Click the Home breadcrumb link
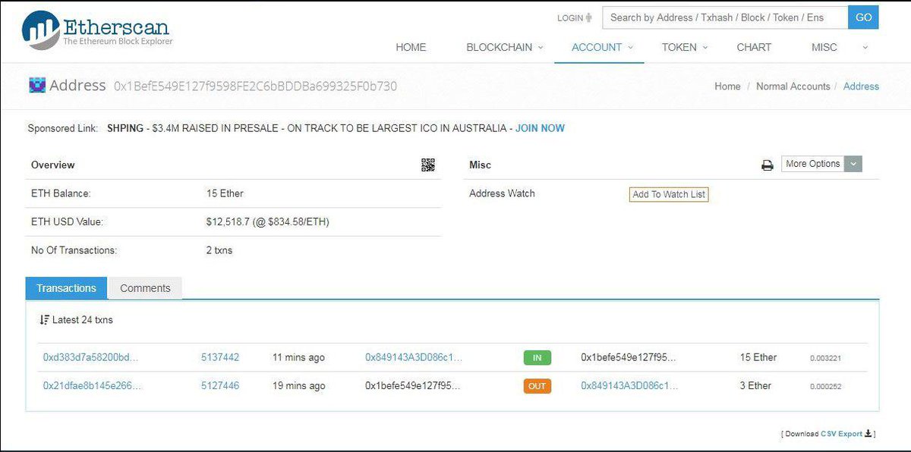Image resolution: width=911 pixels, height=452 pixels. [x=727, y=86]
